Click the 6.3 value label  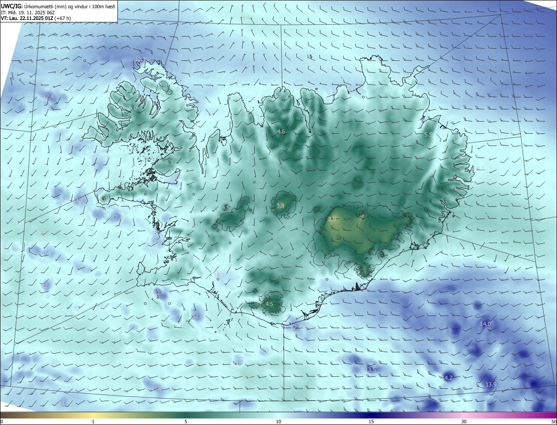tap(169, 163)
